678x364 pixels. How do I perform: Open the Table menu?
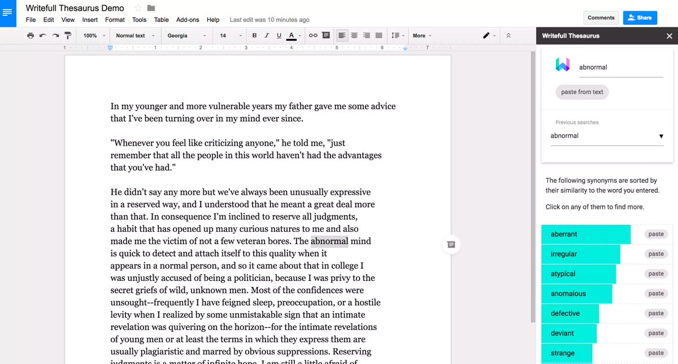162,20
